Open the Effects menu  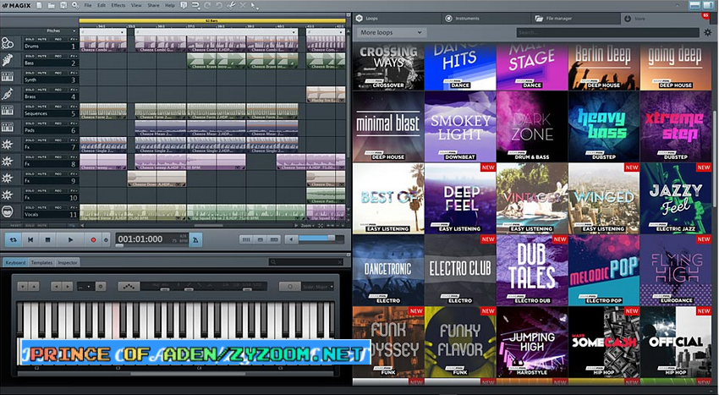pos(118,6)
